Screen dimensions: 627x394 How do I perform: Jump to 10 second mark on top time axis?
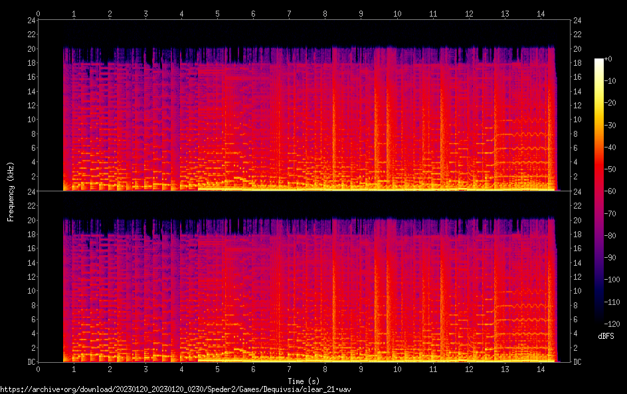pos(397,13)
